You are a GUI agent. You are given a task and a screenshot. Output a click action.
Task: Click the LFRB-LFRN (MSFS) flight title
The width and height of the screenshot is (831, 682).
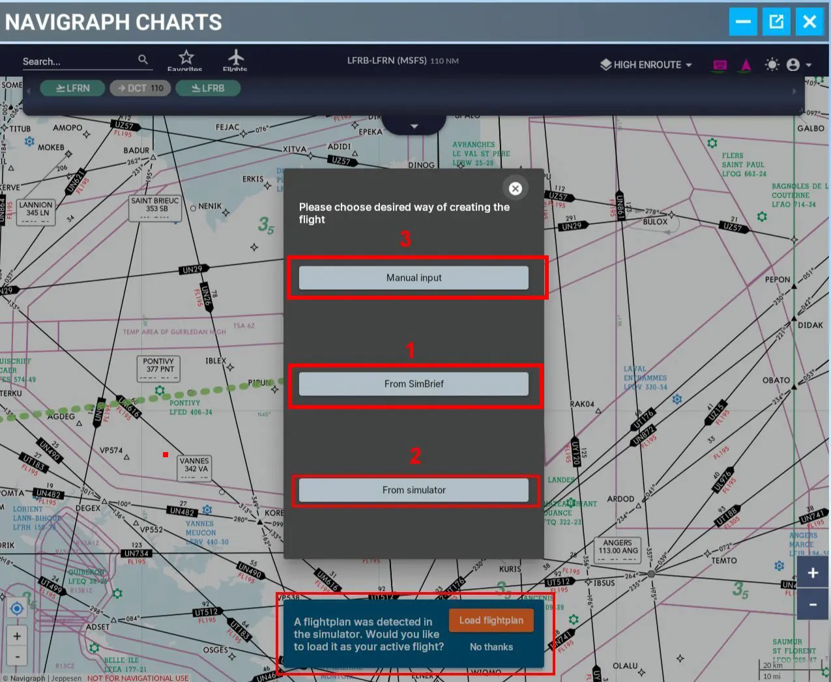(386, 60)
